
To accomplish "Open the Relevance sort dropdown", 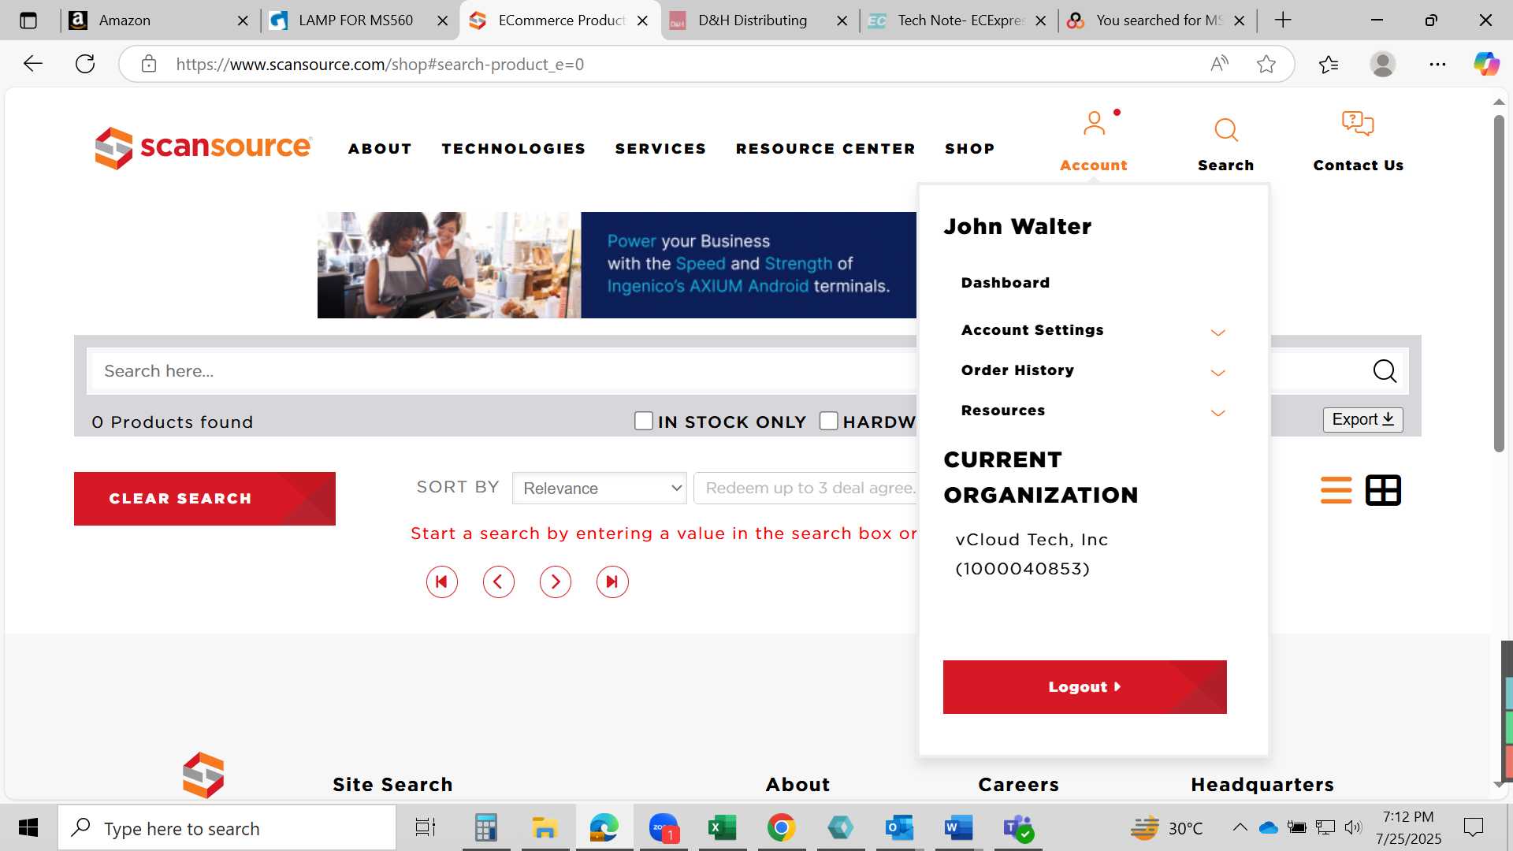I will (x=600, y=489).
